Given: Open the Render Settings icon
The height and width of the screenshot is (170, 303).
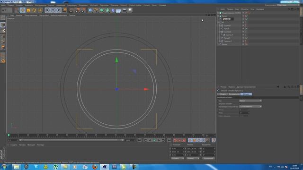Looking at the screenshot, I should 83,10.
